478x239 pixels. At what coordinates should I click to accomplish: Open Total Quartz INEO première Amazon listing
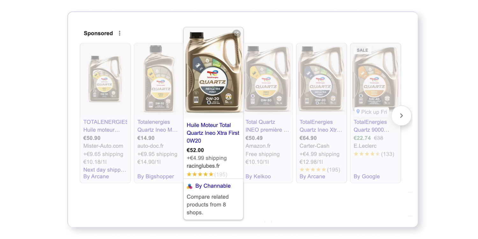267,126
